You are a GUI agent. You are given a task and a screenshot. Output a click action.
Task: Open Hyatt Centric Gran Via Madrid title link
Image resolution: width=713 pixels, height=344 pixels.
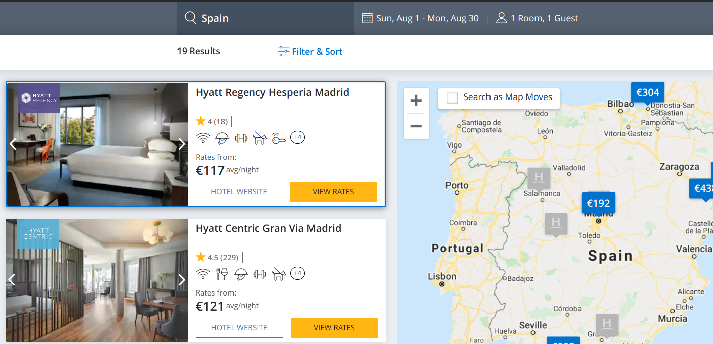[268, 228]
